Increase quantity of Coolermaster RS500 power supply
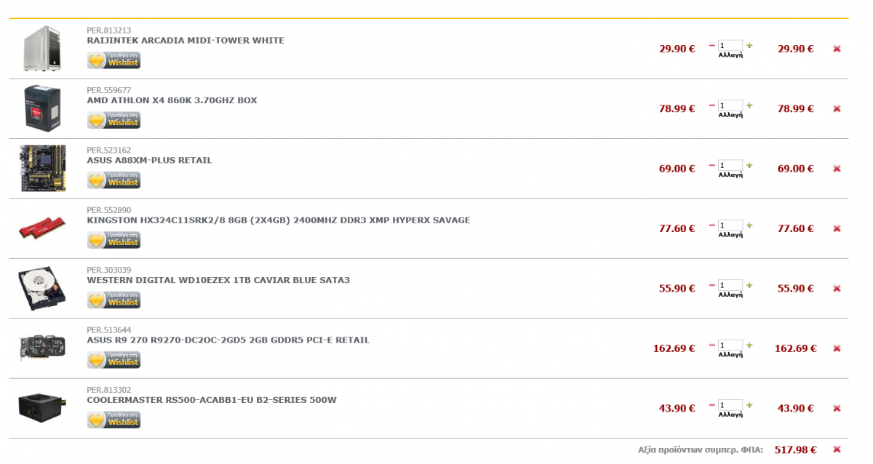This screenshot has height=464, width=873. pyautogui.click(x=749, y=404)
